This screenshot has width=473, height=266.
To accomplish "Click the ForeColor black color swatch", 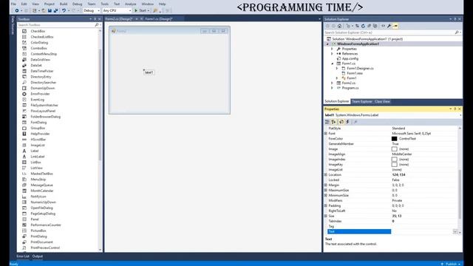I will coord(394,139).
